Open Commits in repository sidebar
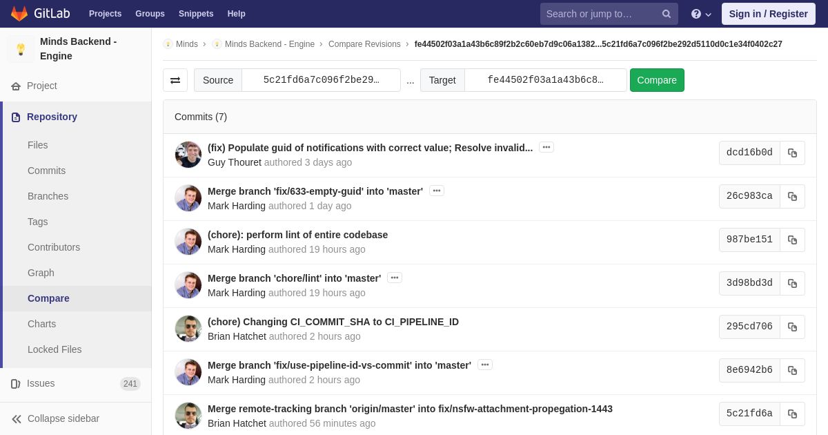The width and height of the screenshot is (828, 435). [x=46, y=171]
